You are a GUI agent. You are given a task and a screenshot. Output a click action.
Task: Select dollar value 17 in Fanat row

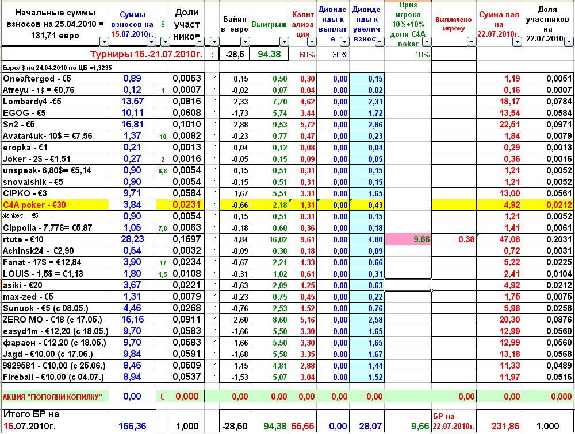click(163, 262)
